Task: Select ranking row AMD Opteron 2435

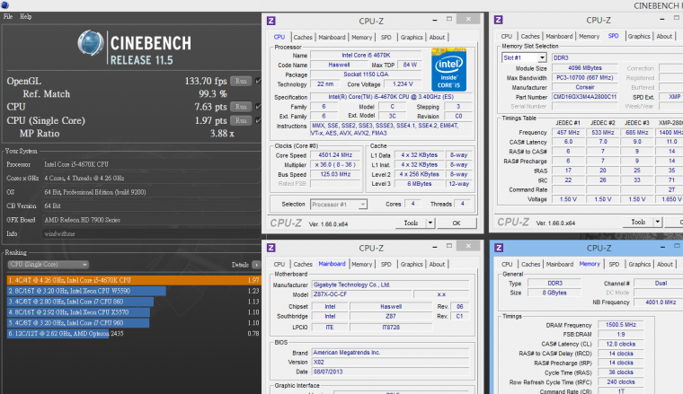Action: coord(133,334)
